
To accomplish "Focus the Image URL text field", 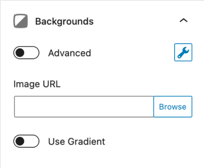I will pyautogui.click(x=84, y=106).
